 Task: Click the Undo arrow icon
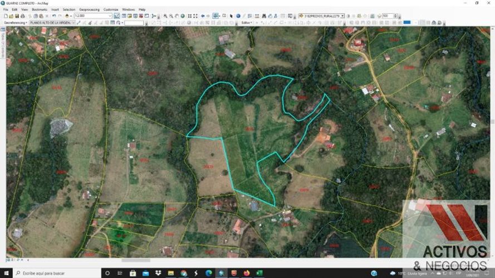pos(54,16)
